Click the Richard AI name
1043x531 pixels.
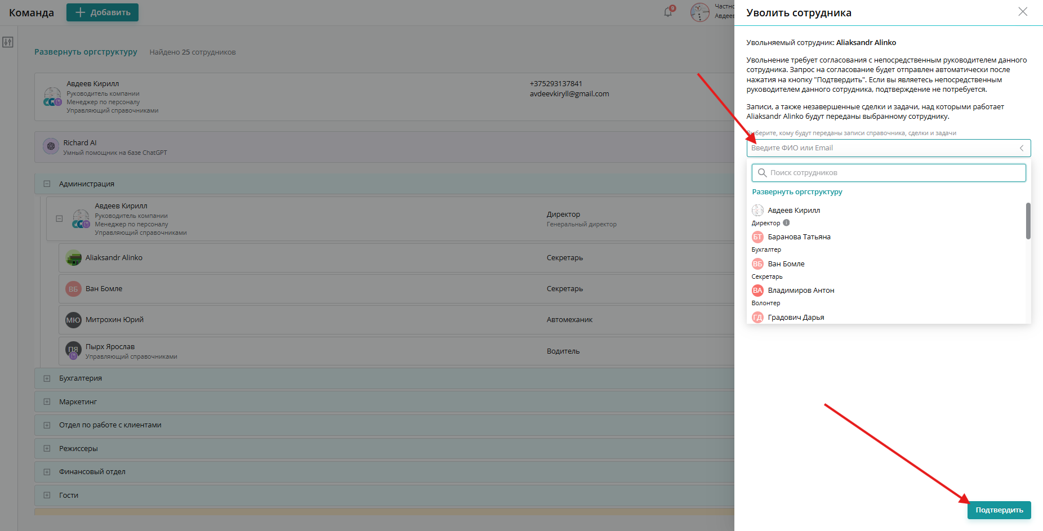80,143
